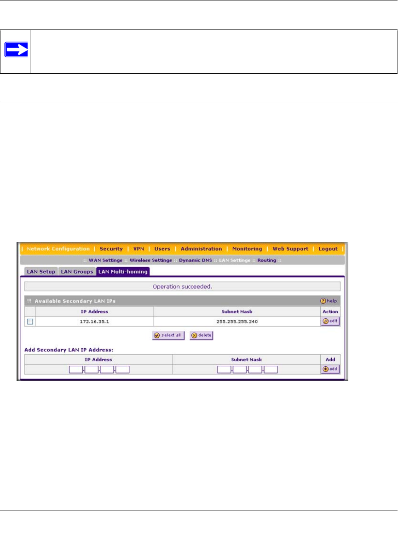398x539 pixels.
Task: Click the 172.16.35.1 IP address cell
Action: [94, 322]
